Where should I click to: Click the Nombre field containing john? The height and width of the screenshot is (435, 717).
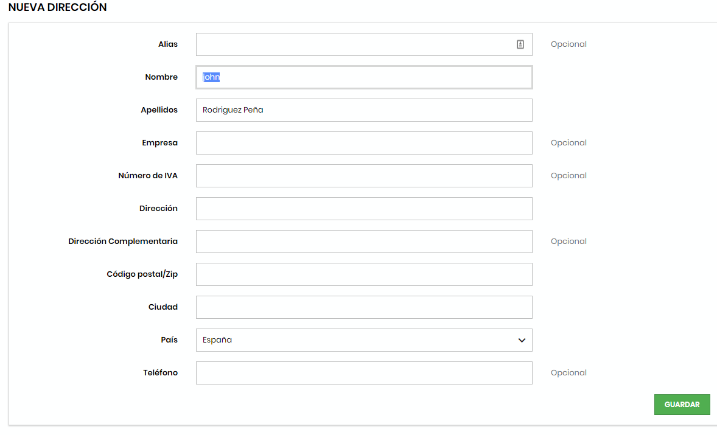pyautogui.click(x=364, y=77)
